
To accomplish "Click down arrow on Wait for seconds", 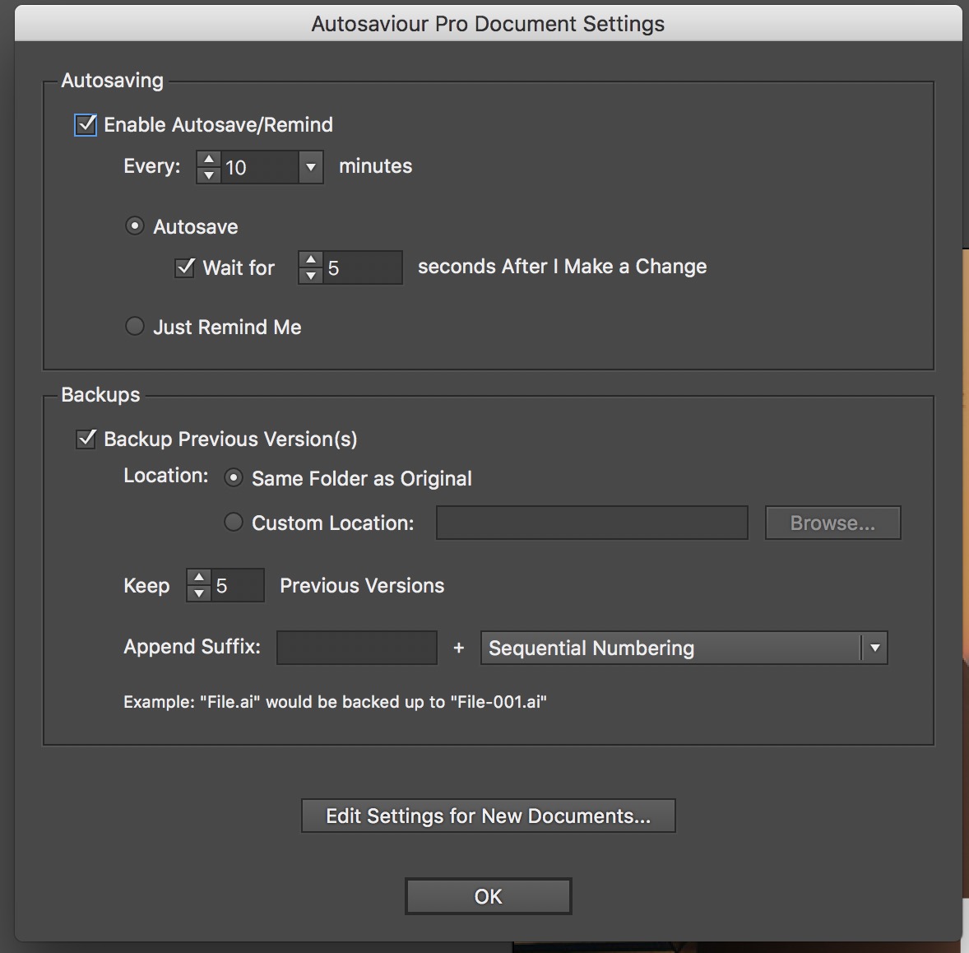I will pyautogui.click(x=310, y=276).
